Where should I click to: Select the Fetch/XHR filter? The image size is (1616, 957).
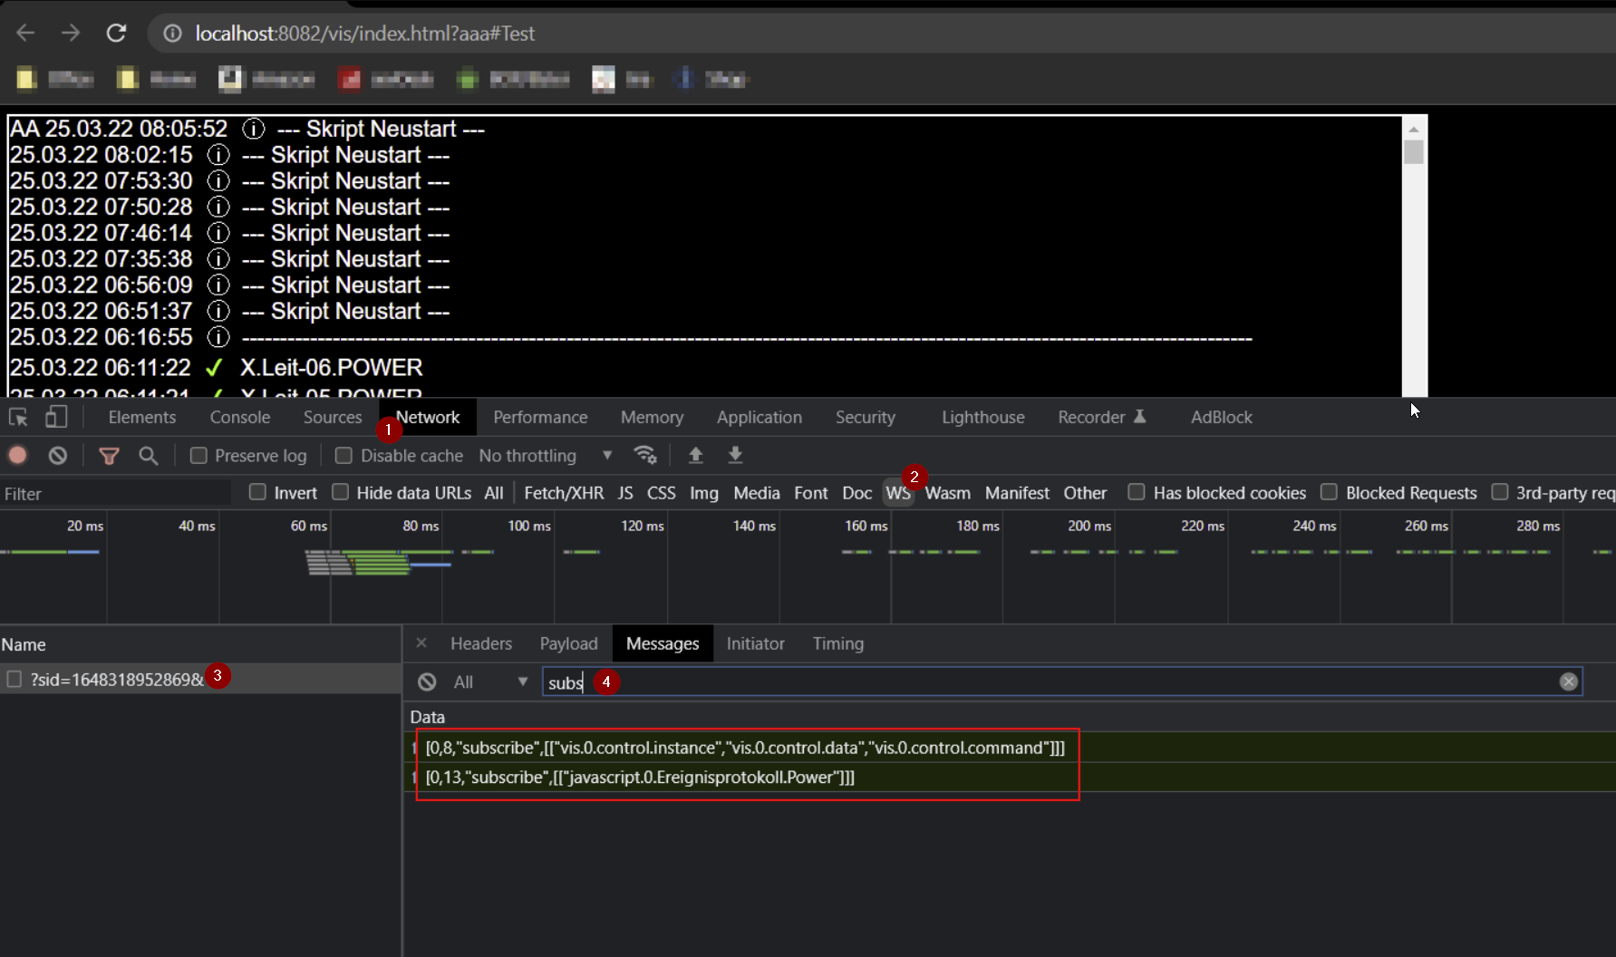[563, 493]
